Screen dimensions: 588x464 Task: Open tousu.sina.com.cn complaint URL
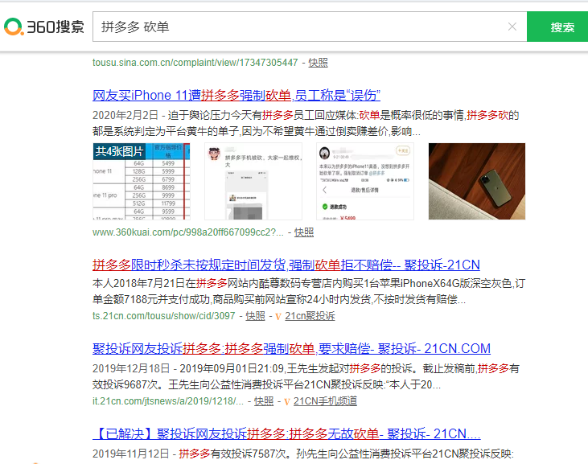coord(195,63)
